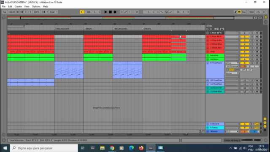Unfold the subbass track
This screenshot has height=152, width=270.
208,59
